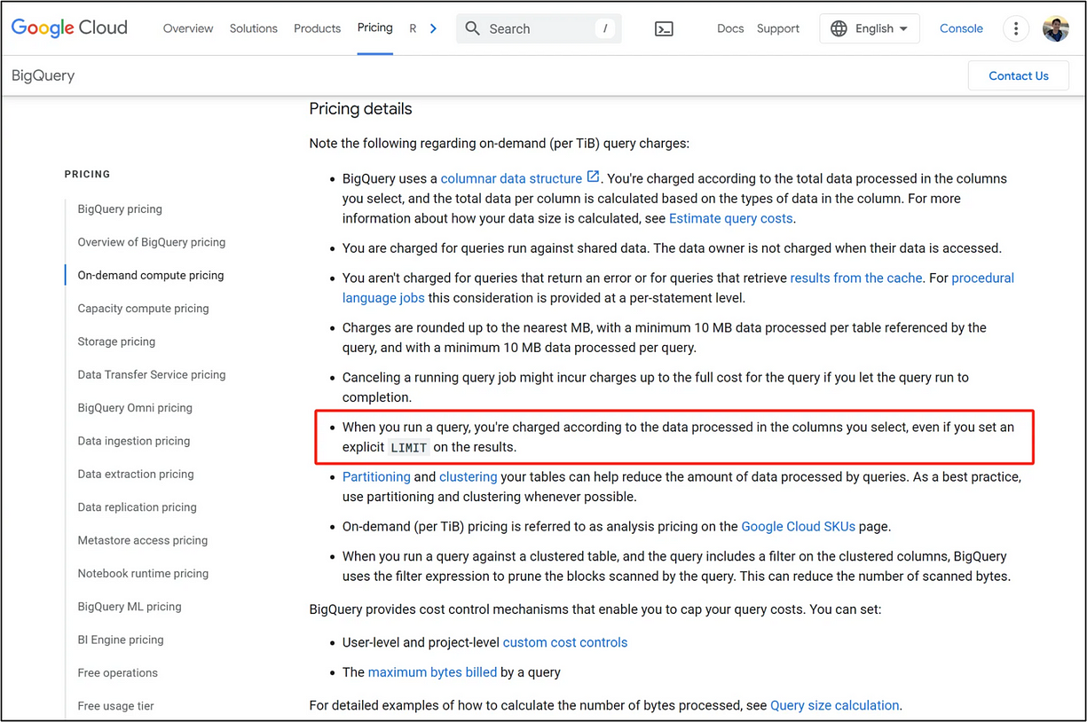Click the BigQuery product heading
1087x722 pixels.
(43, 75)
